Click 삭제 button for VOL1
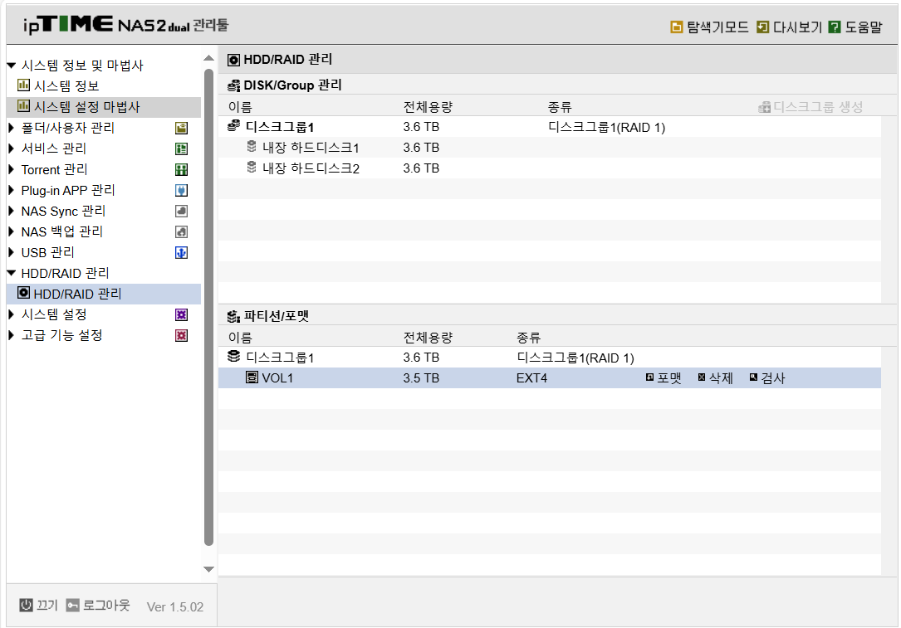Viewport: 901px width, 628px height. (x=715, y=377)
